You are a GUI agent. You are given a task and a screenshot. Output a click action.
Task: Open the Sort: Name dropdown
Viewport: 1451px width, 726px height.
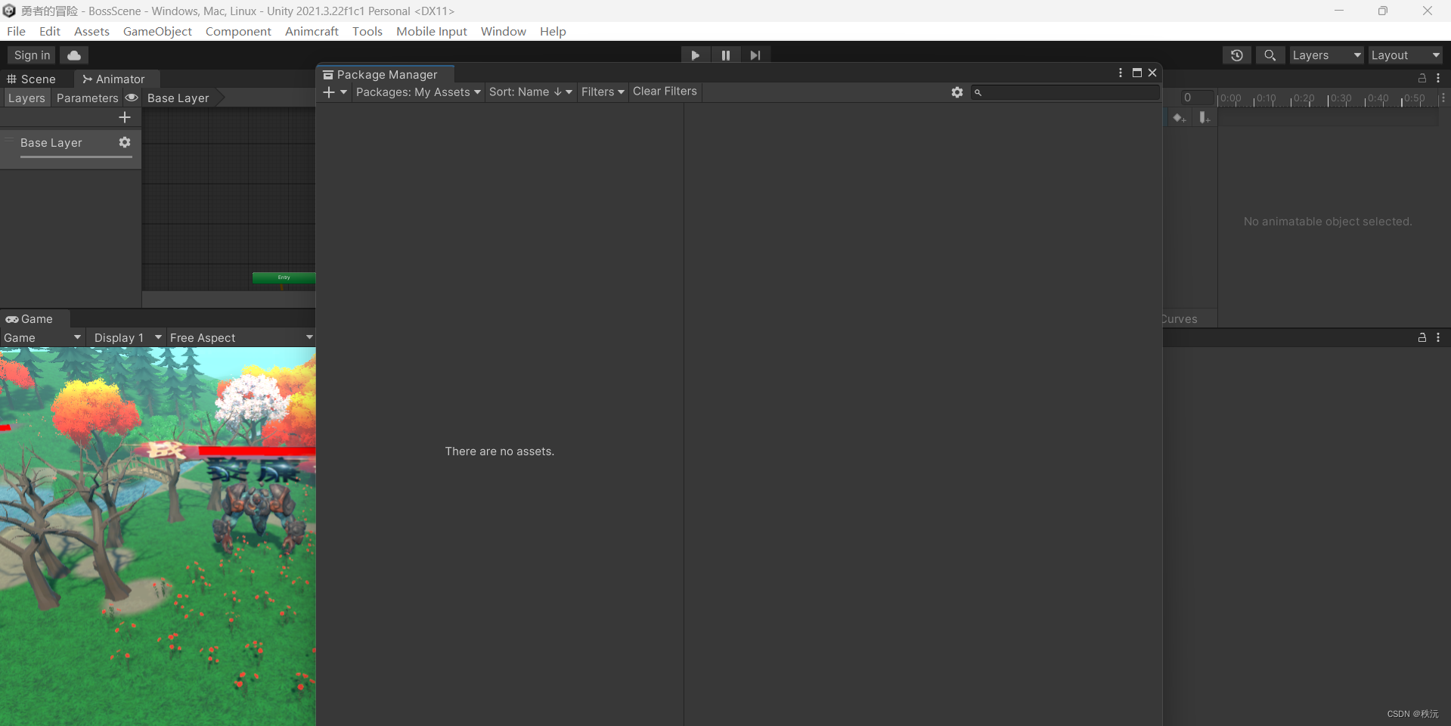coord(531,92)
